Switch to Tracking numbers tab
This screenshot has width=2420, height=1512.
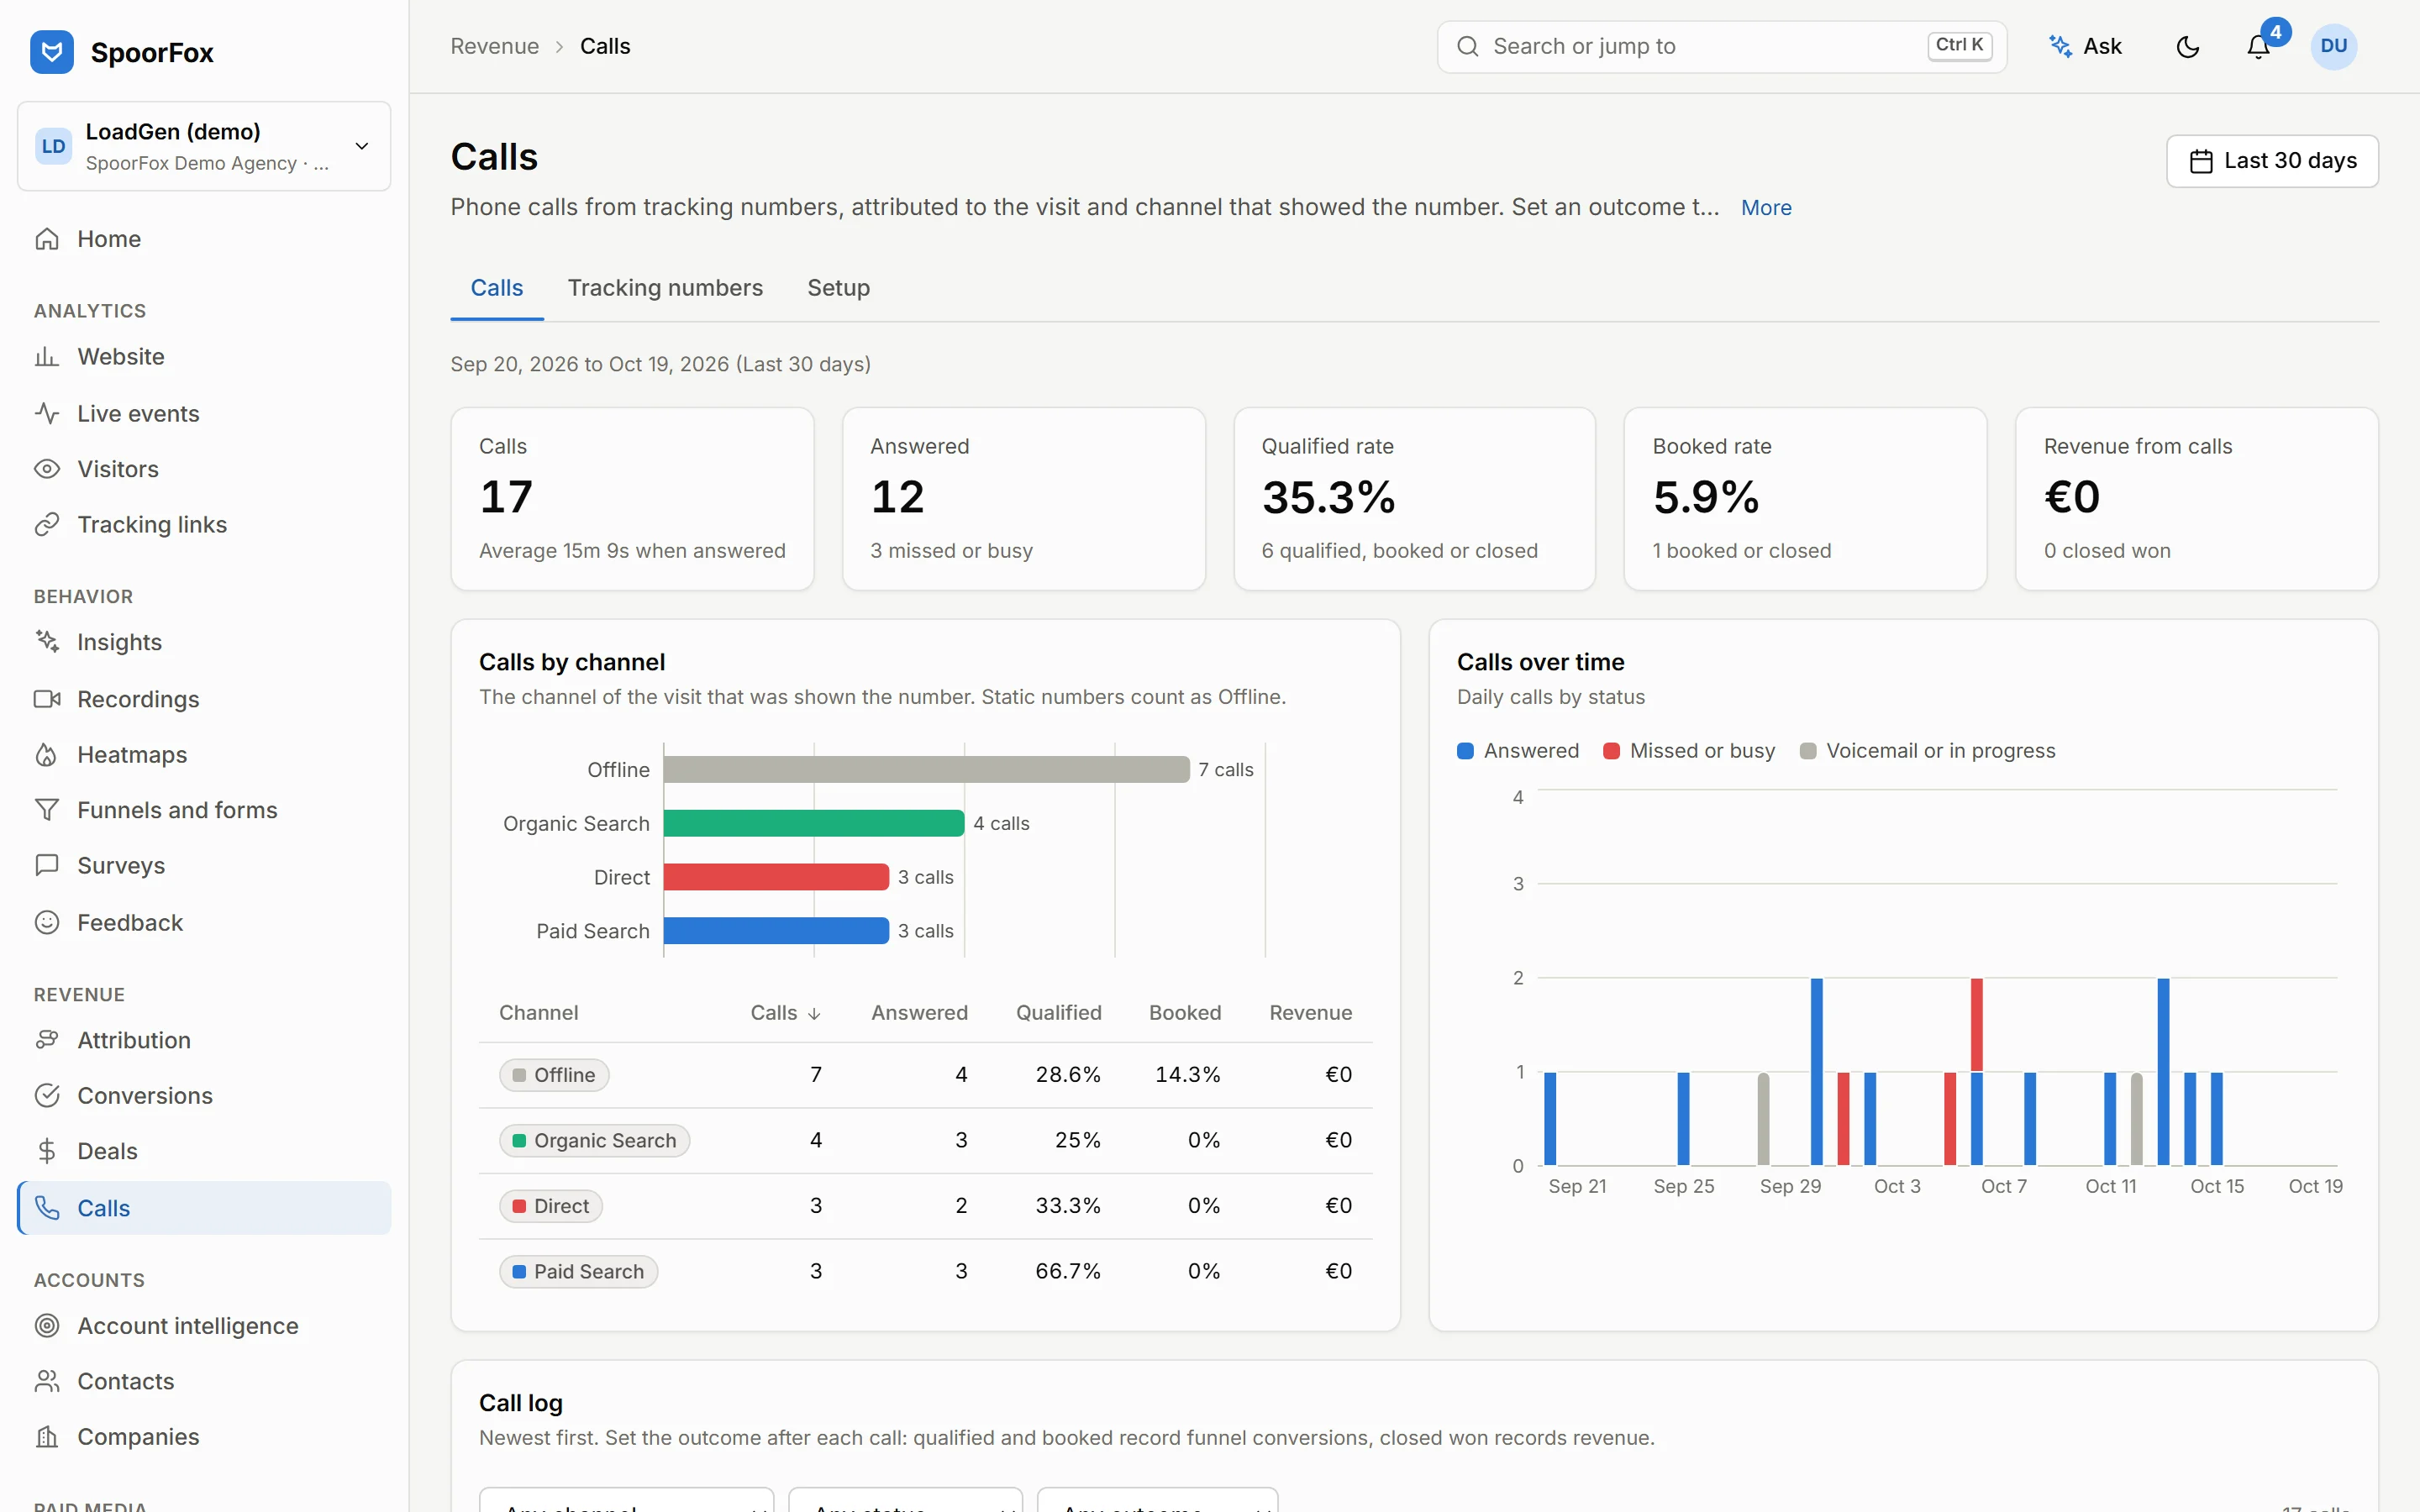(x=665, y=288)
